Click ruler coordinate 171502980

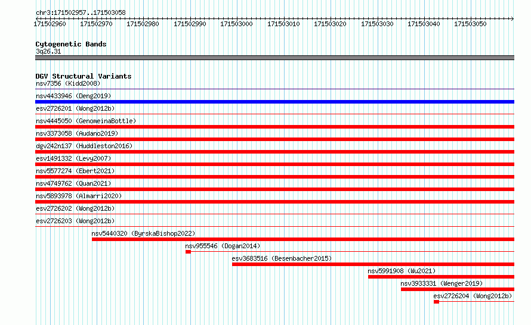[x=143, y=24]
